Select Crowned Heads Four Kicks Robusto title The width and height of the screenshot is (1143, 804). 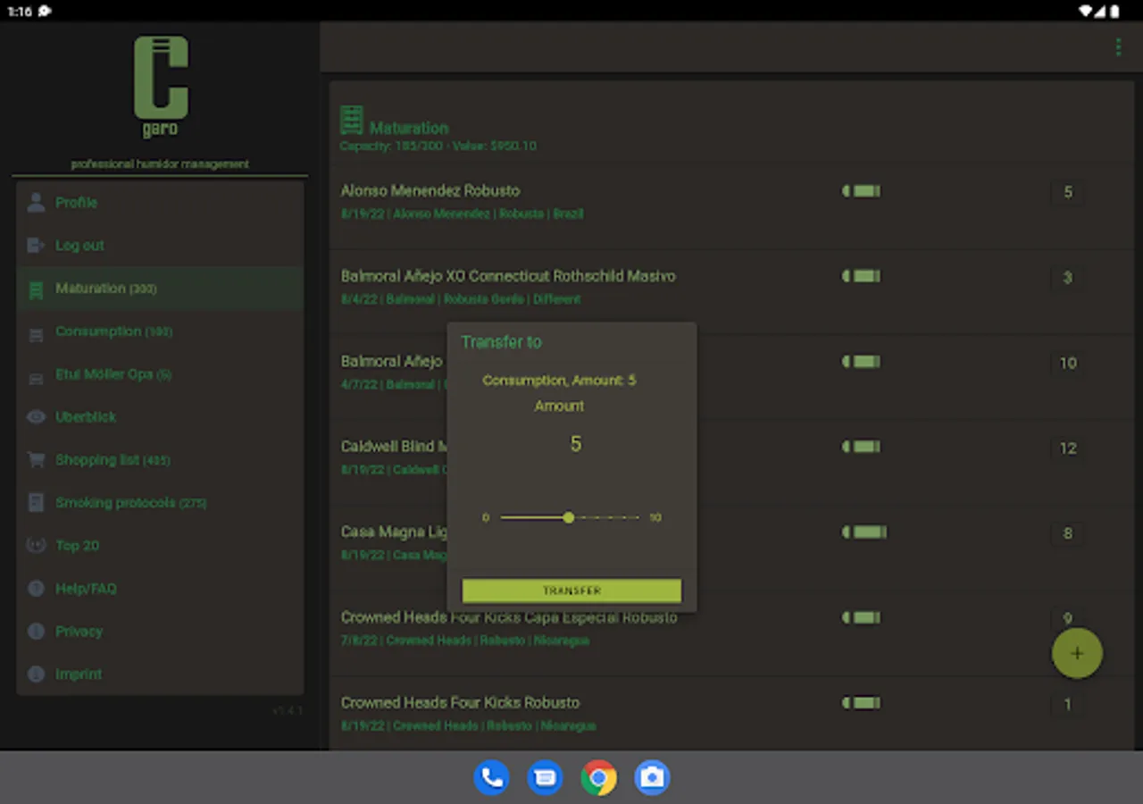[460, 702]
